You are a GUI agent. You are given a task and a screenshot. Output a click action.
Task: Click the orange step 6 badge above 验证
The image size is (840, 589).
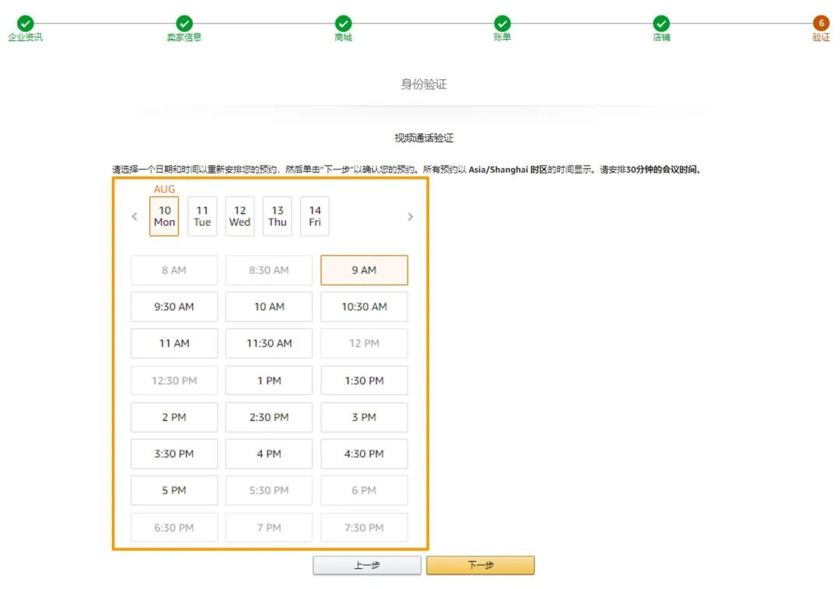pos(821,23)
